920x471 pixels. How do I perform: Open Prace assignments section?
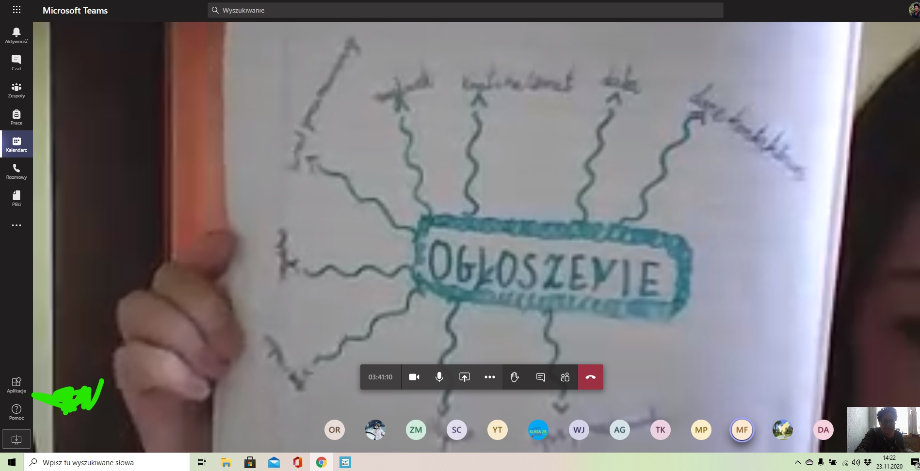click(x=16, y=117)
